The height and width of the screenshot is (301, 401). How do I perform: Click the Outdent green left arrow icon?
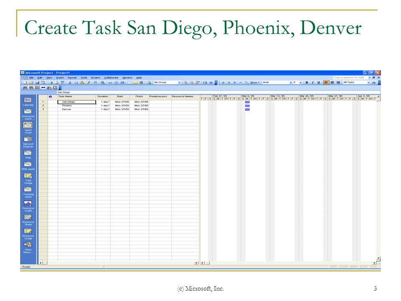223,82
